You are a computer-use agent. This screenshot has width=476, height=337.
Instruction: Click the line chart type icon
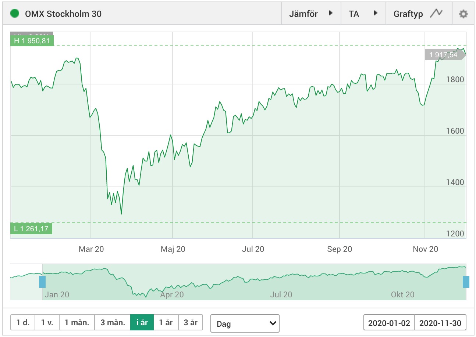pyautogui.click(x=436, y=14)
